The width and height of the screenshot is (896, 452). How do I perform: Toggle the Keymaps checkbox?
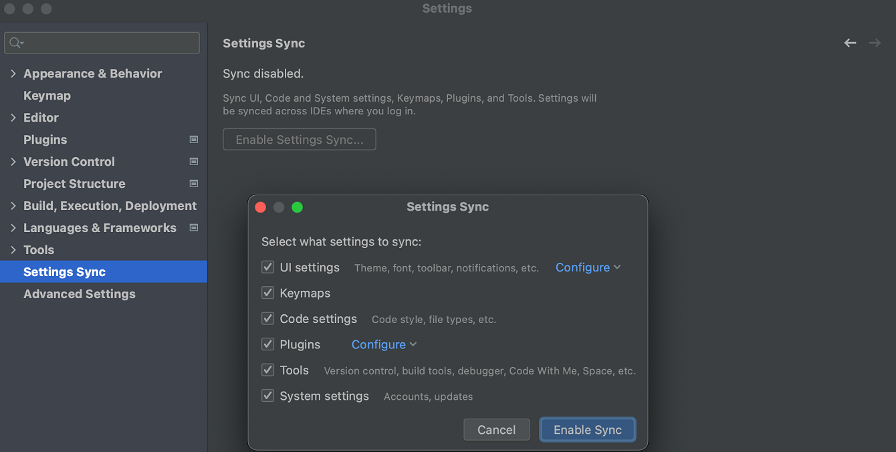pyautogui.click(x=268, y=293)
